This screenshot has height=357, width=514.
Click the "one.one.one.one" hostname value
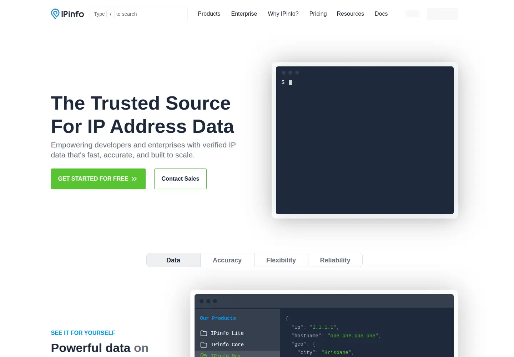pos(353,336)
